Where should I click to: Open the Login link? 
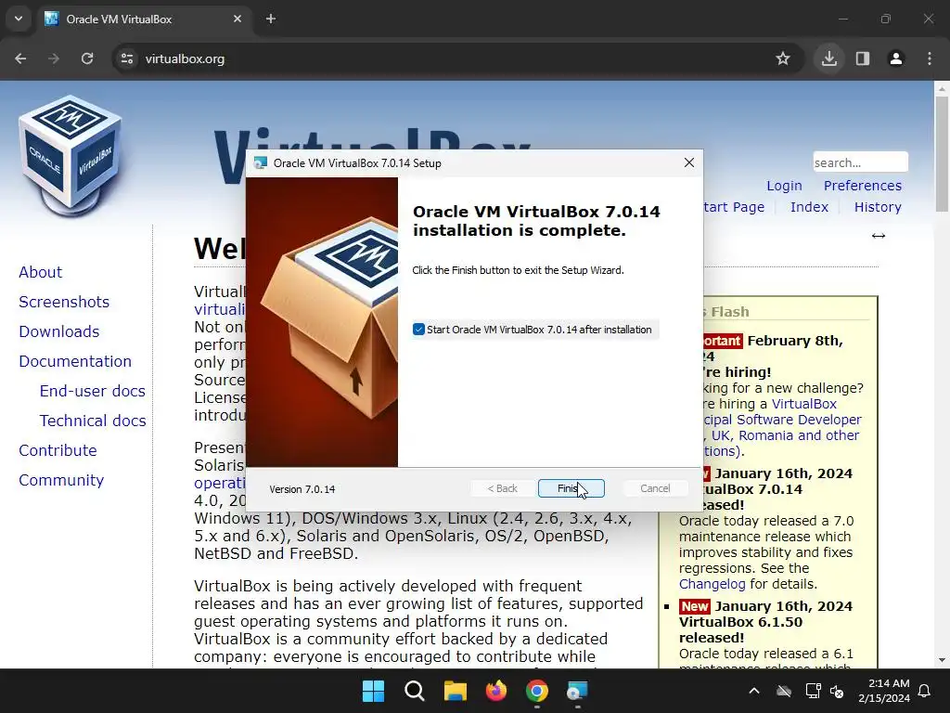(784, 186)
